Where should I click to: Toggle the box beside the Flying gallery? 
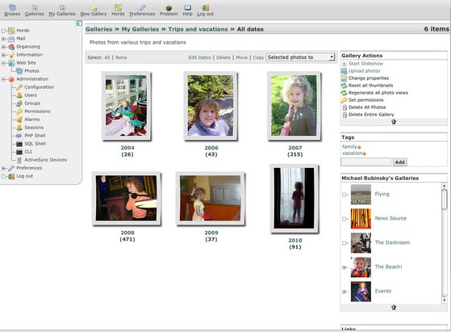pyautogui.click(x=344, y=195)
